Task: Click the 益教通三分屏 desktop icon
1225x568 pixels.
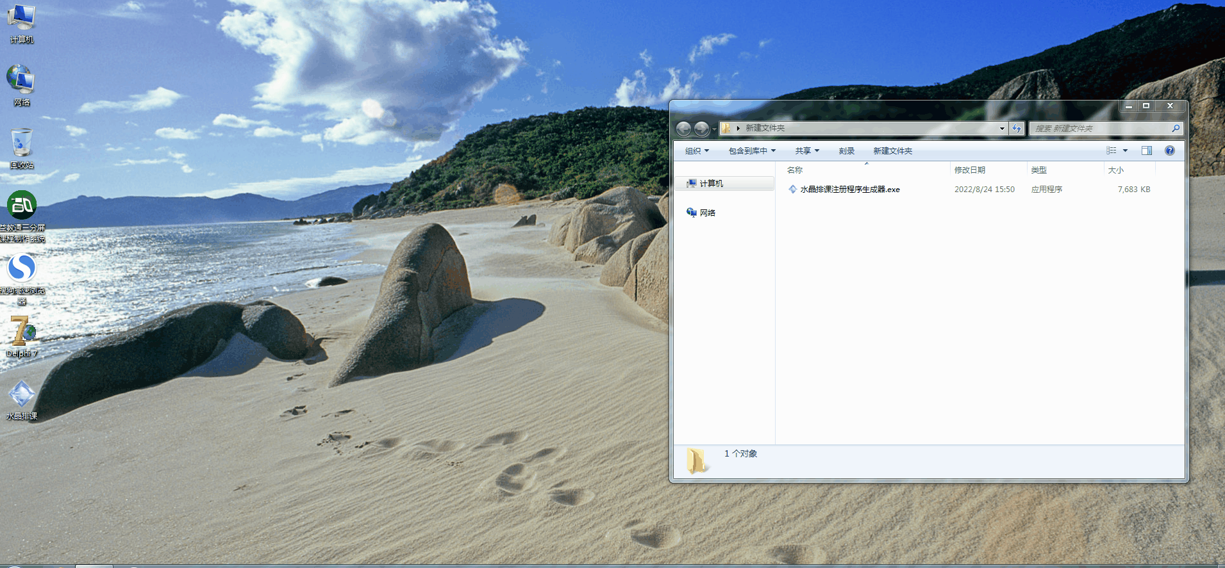Action: 22,207
